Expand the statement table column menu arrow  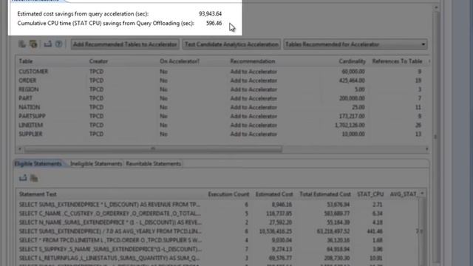tap(422, 194)
